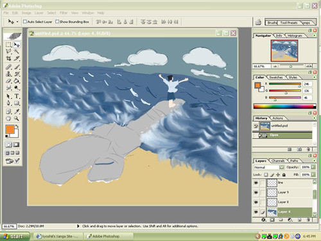The height and width of the screenshot is (241, 321).
Task: Select the Crop tool
Action: 8,58
